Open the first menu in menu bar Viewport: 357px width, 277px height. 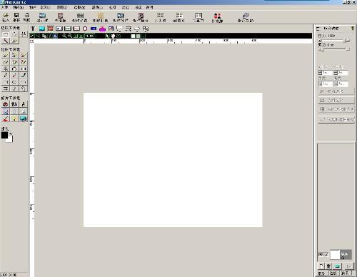coord(4,7)
